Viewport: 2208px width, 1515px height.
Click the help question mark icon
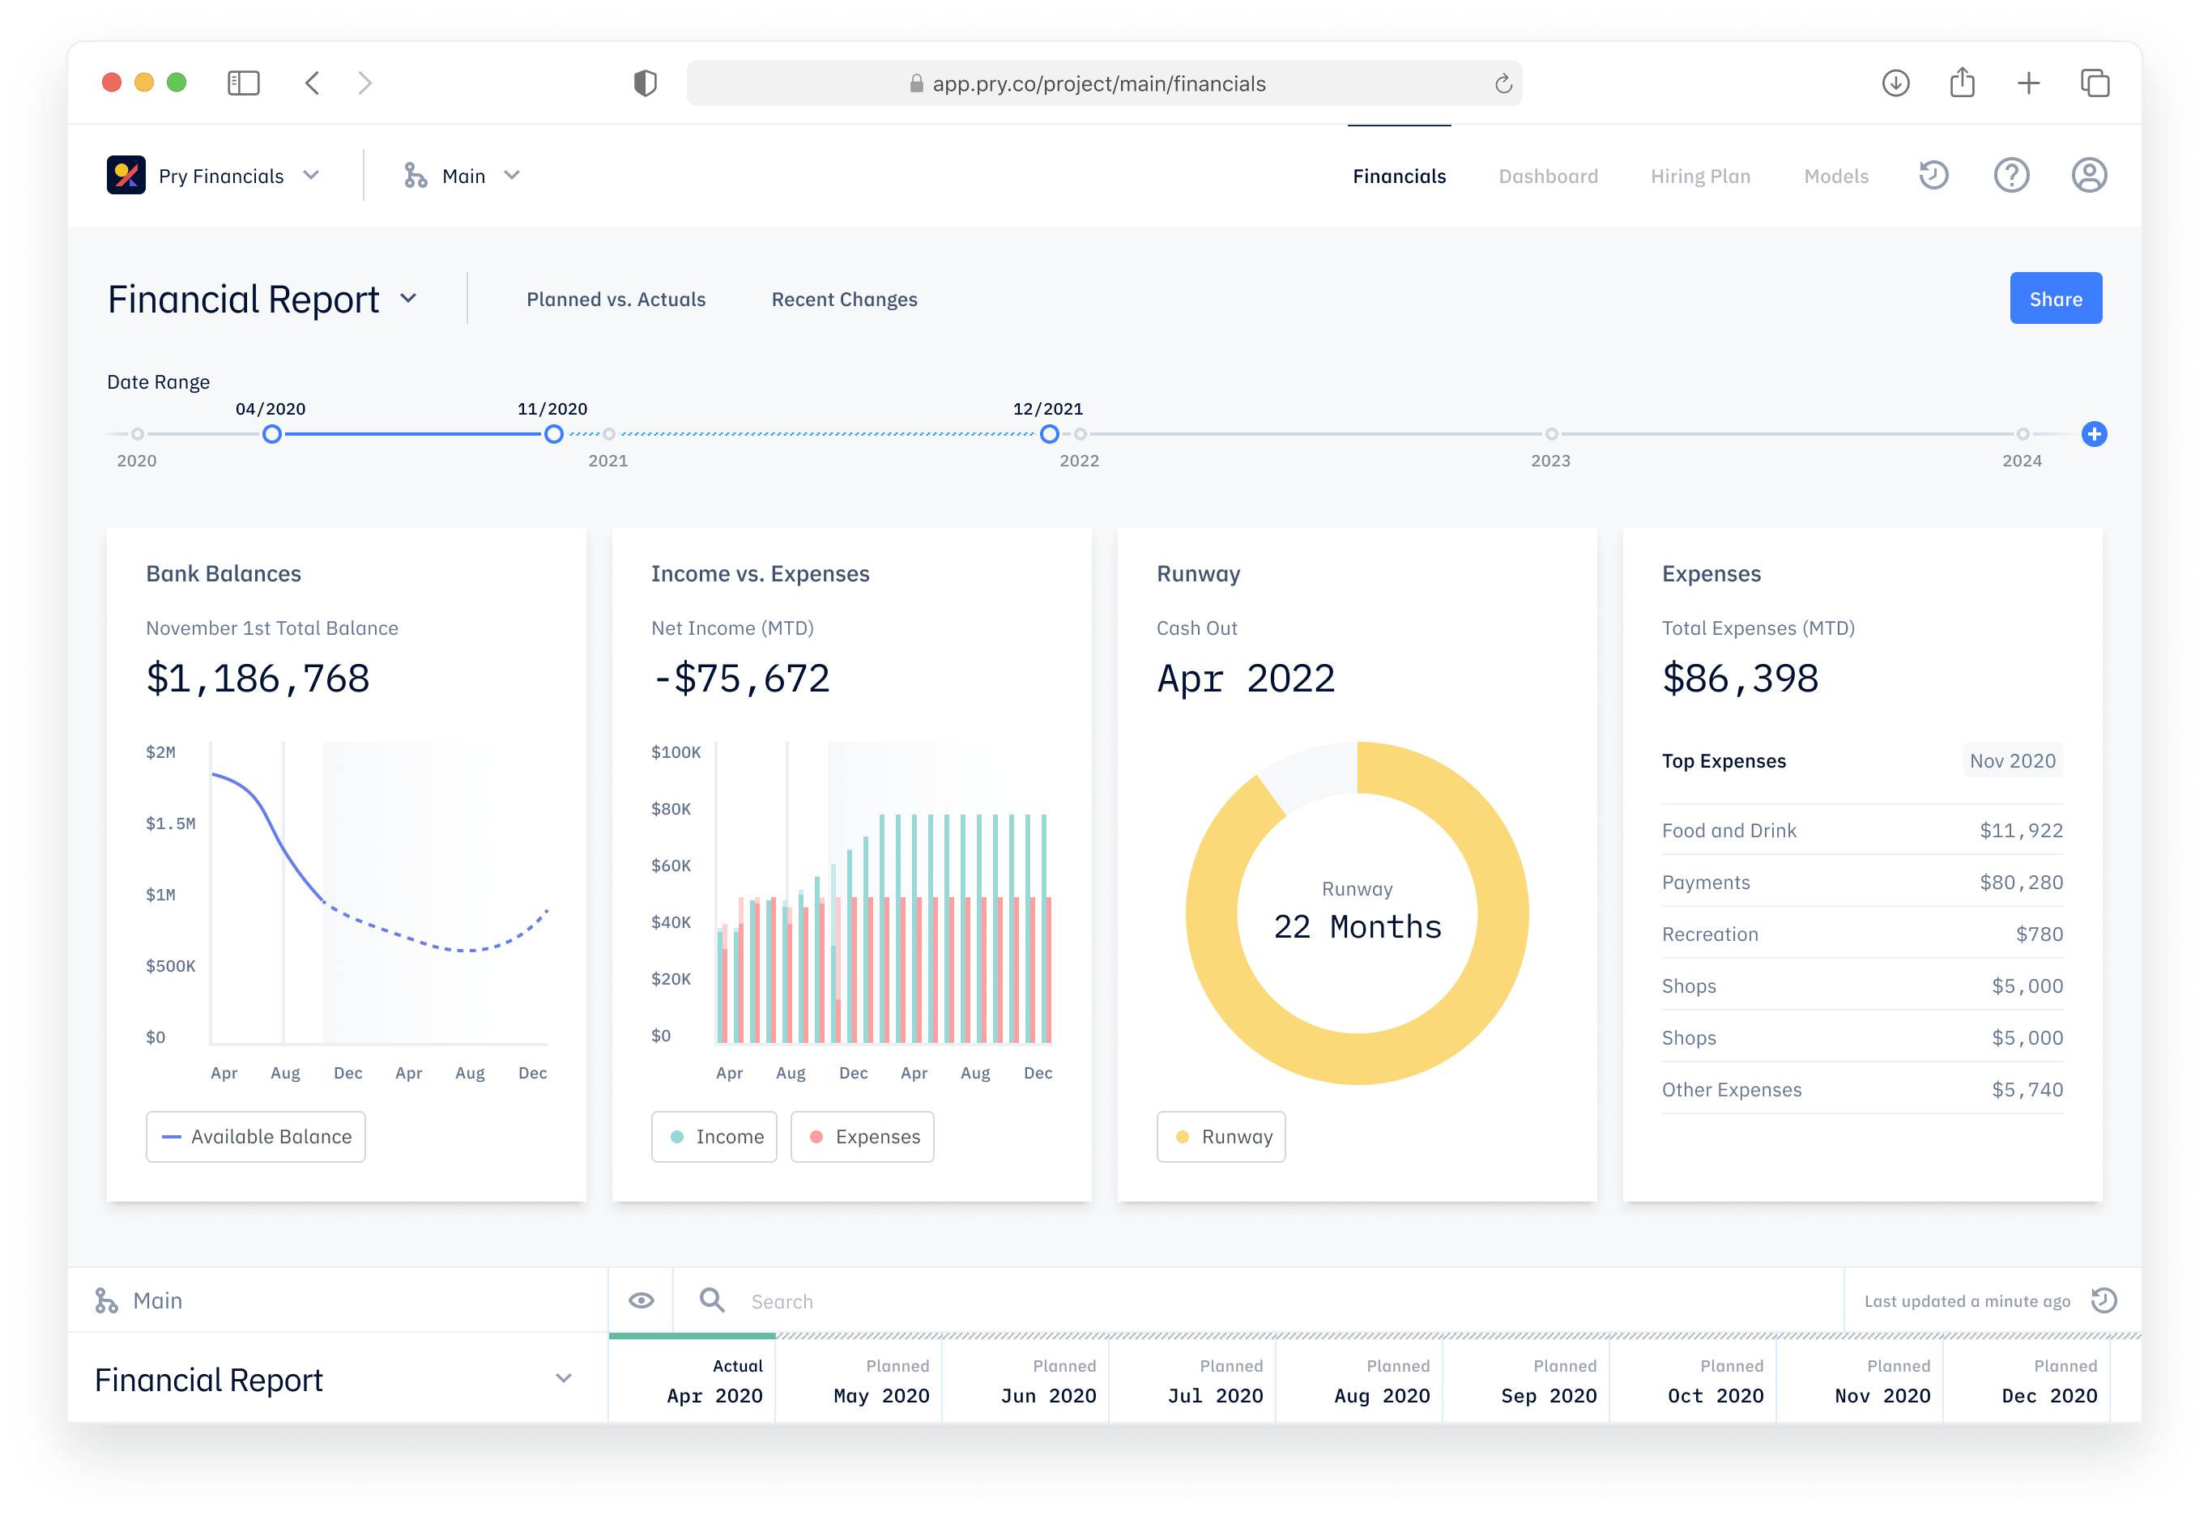[x=2011, y=175]
